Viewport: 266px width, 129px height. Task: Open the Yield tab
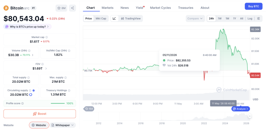click(139, 8)
